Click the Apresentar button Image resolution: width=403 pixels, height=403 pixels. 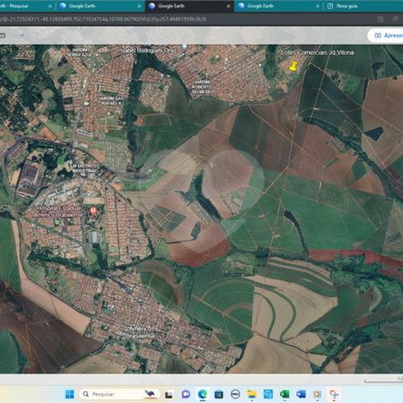(x=386, y=36)
